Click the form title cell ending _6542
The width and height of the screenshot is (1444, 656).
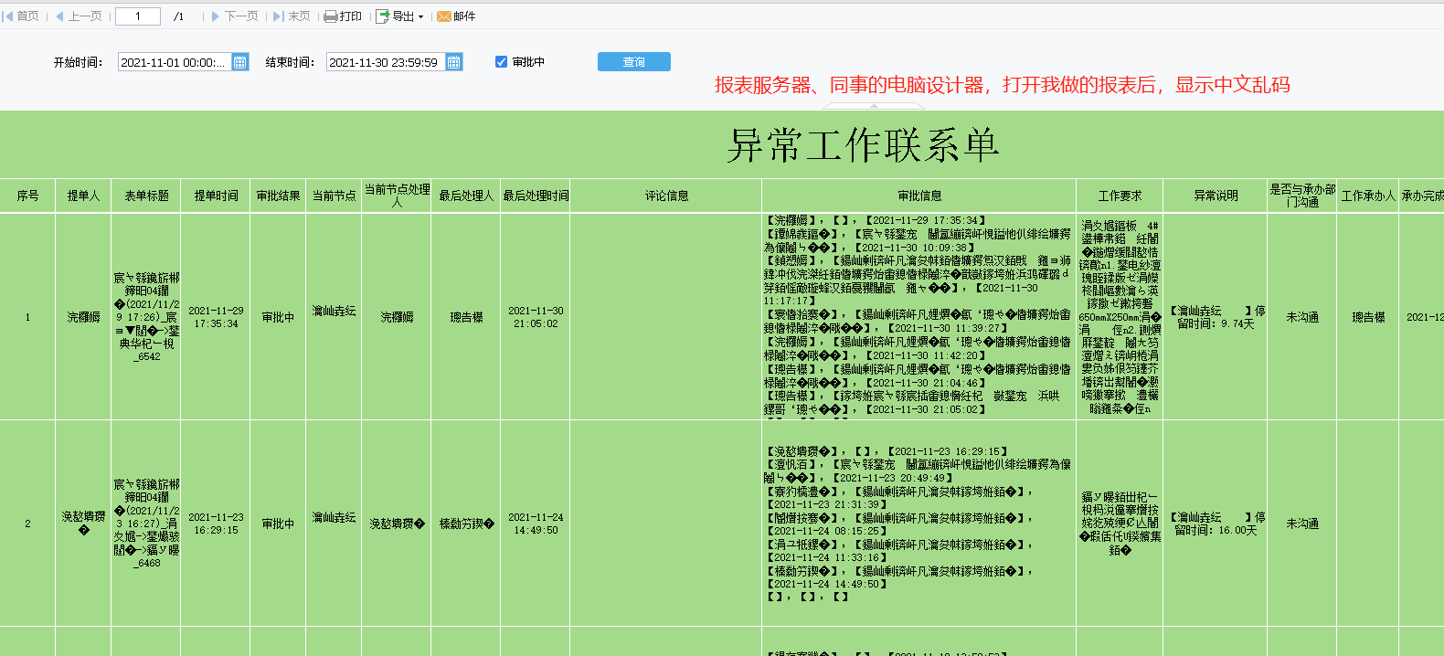pyautogui.click(x=146, y=317)
